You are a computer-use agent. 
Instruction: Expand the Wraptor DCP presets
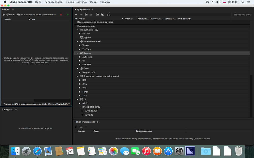[80, 72]
